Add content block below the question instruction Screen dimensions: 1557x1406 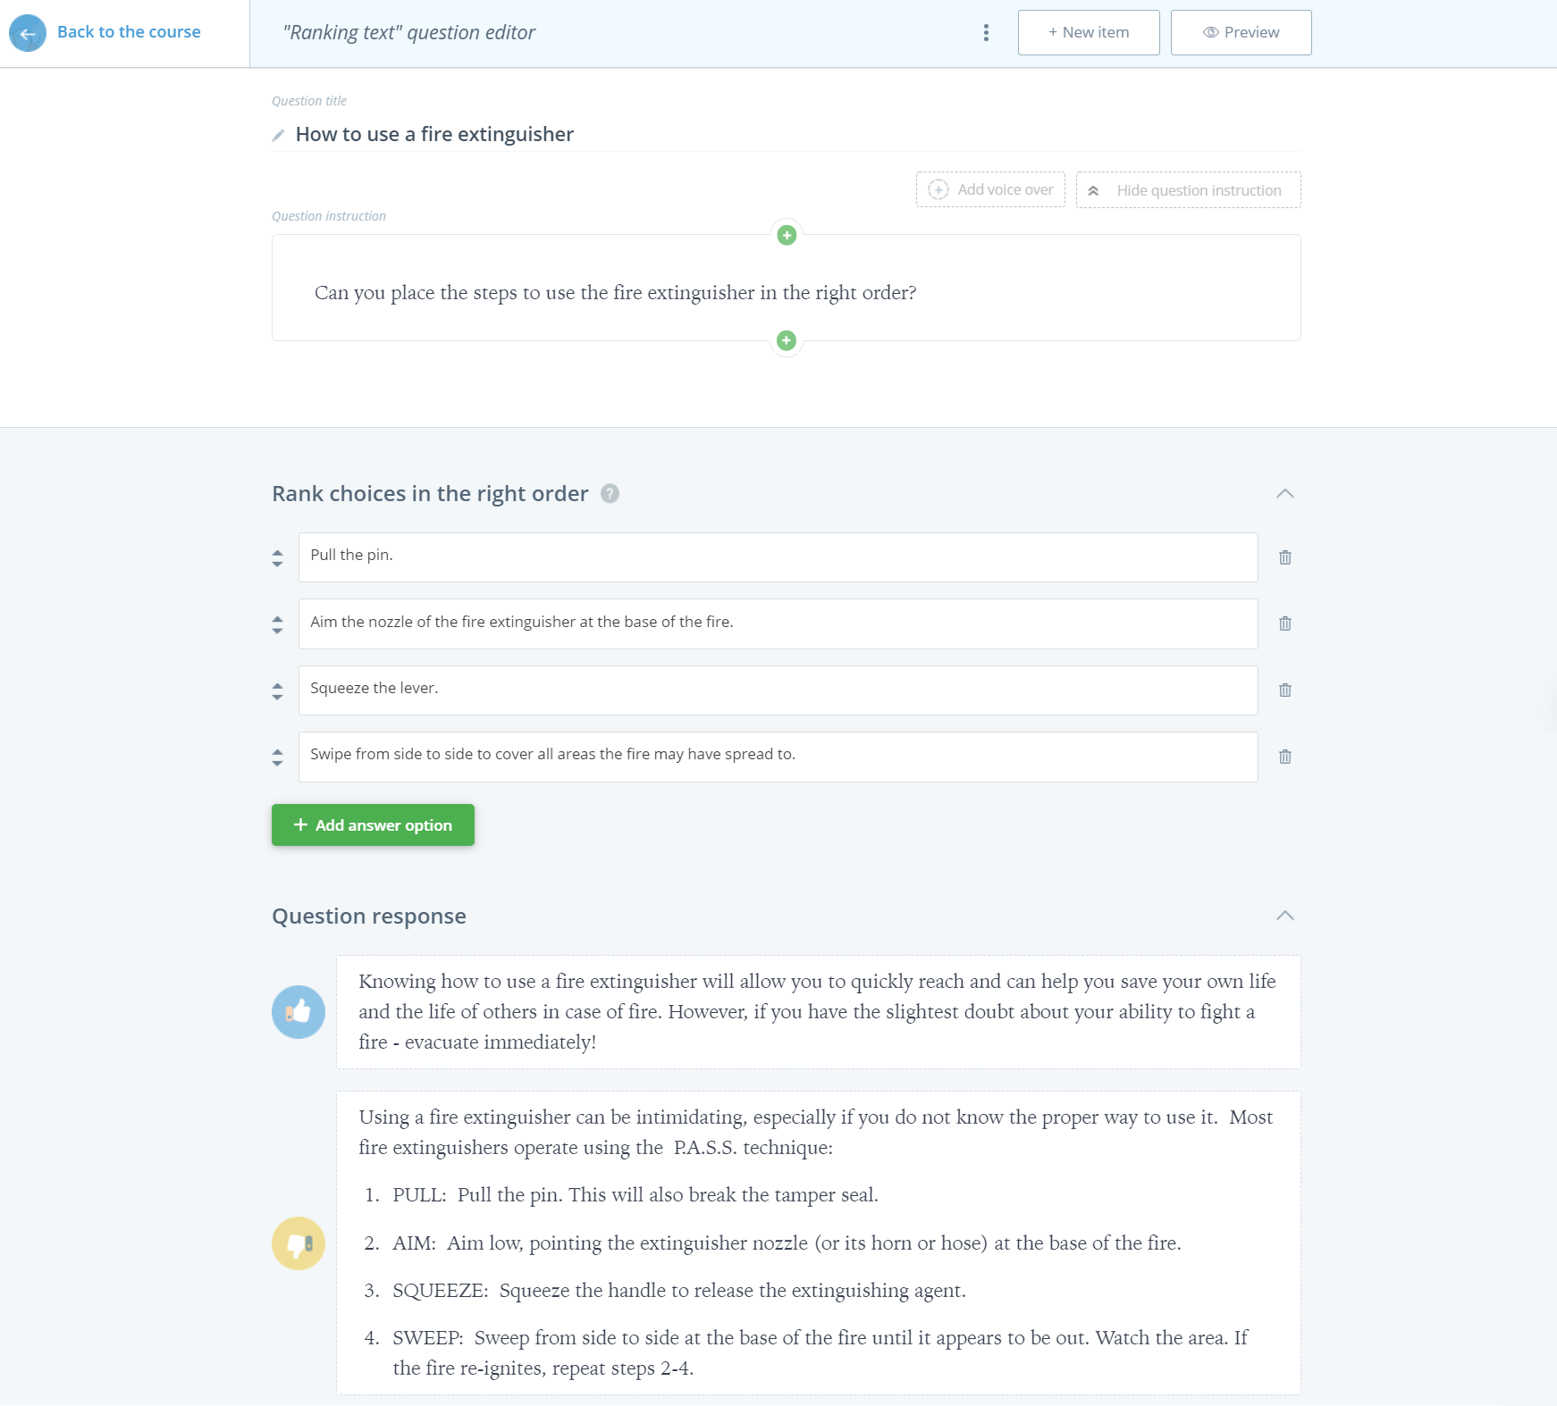click(x=787, y=340)
